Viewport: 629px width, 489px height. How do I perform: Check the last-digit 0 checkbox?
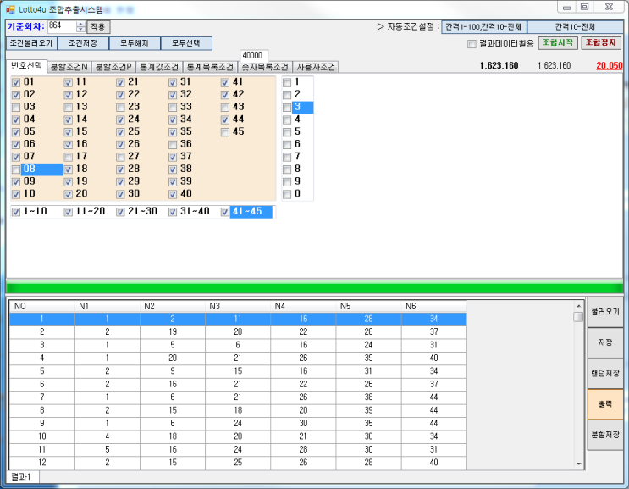[x=287, y=195]
